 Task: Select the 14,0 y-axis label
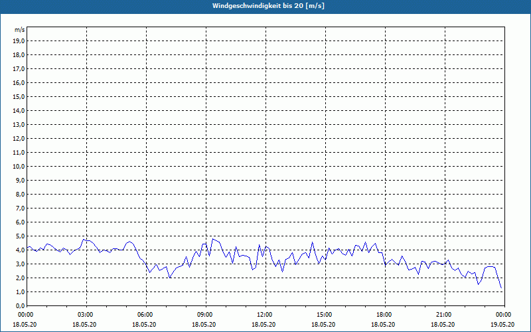tap(19, 110)
